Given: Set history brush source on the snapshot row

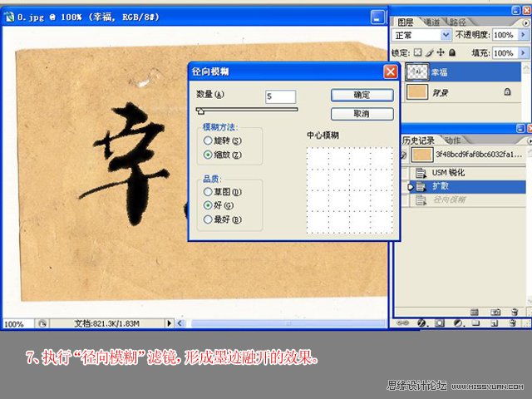Looking at the screenshot, I should [x=403, y=155].
